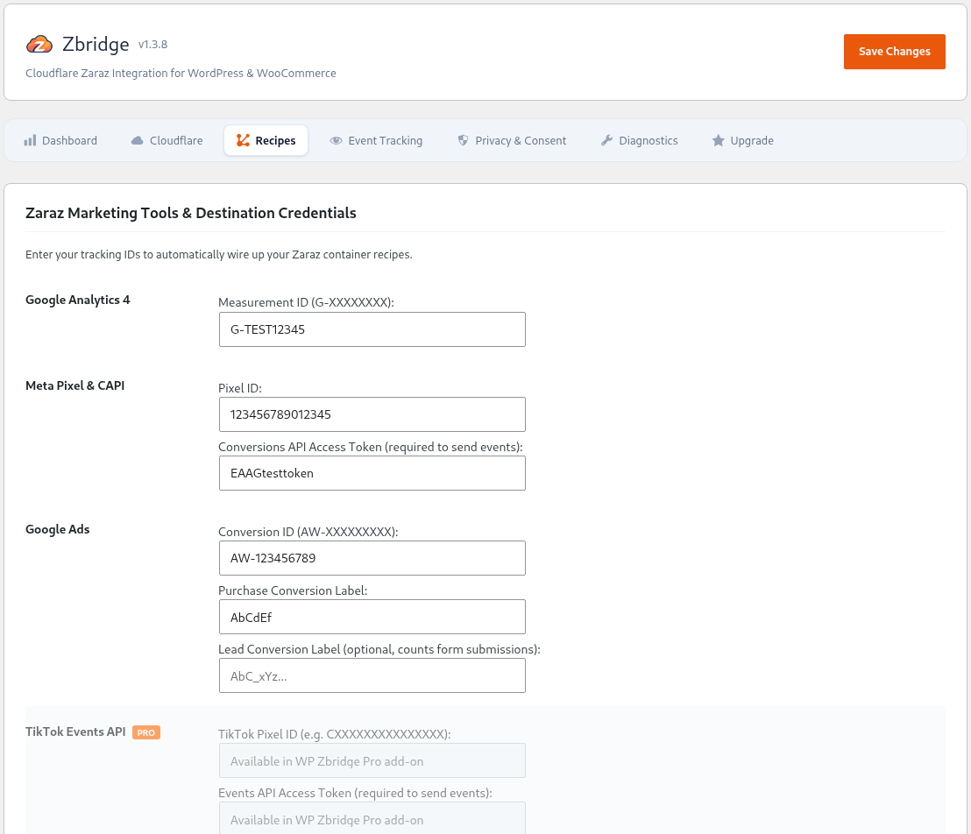Click the 'Cloudflare Zaraz Integration' subtitle text
The image size is (971, 834).
point(181,73)
